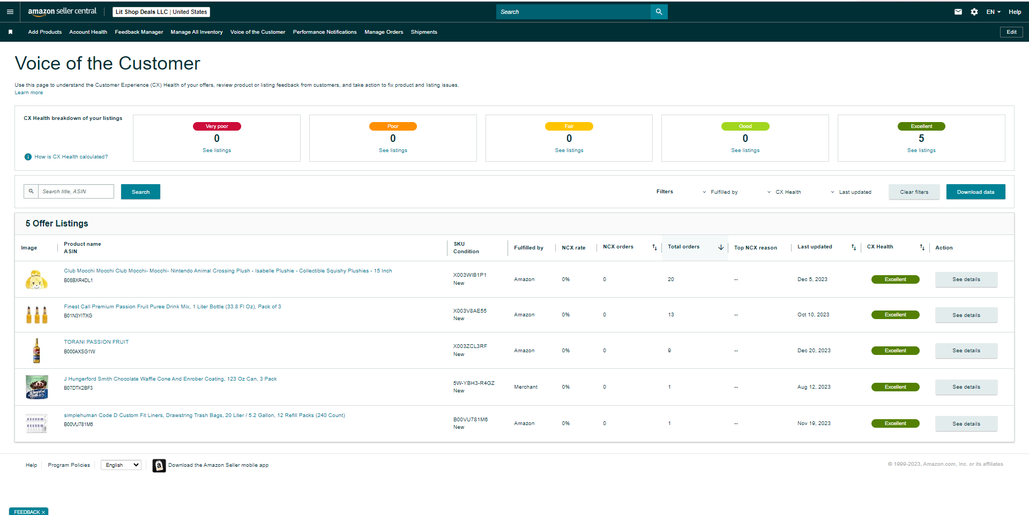Sort by NCX orders arrows icon

click(654, 247)
